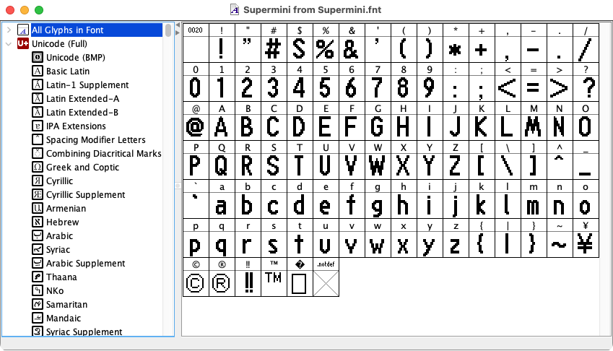Image resolution: width=613 pixels, height=351 pixels.
Task: Click the Spacing Modifier Letters icon
Action: [38, 139]
